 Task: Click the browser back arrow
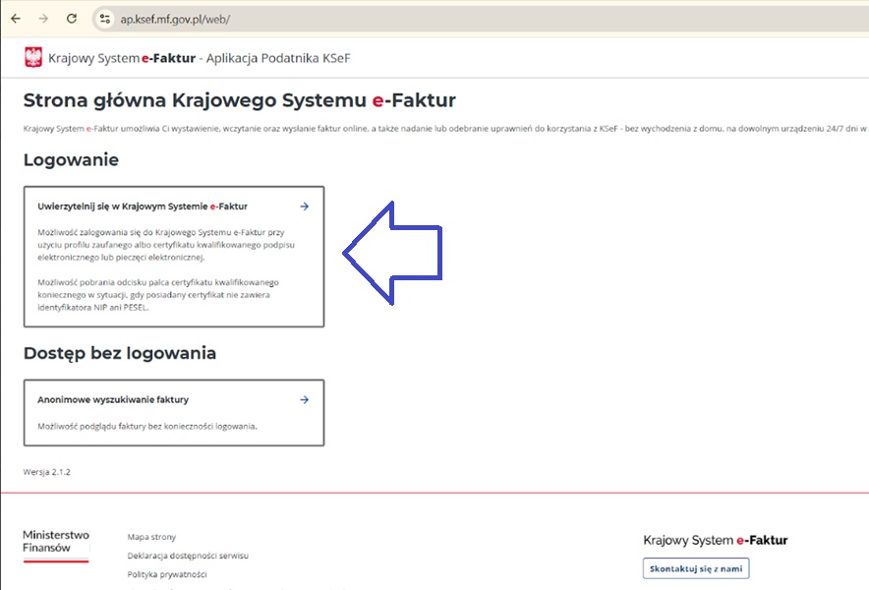pyautogui.click(x=16, y=19)
